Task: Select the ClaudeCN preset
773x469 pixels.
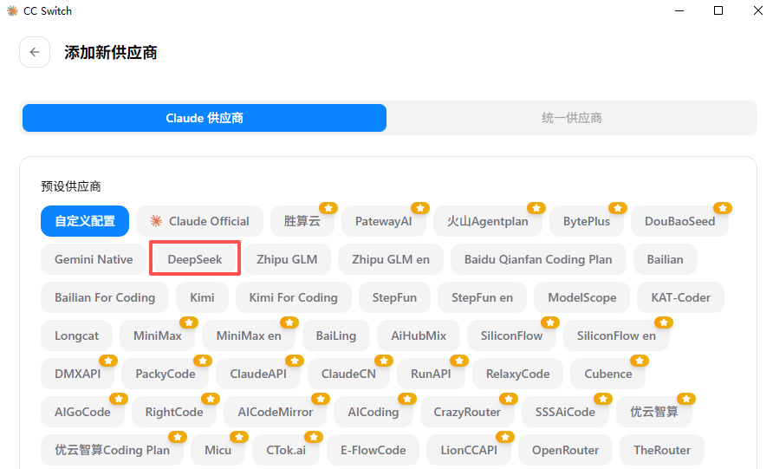Action: coord(348,374)
